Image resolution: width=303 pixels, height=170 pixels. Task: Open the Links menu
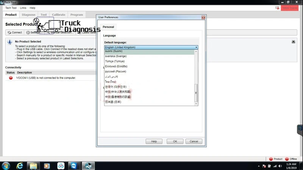23,8
